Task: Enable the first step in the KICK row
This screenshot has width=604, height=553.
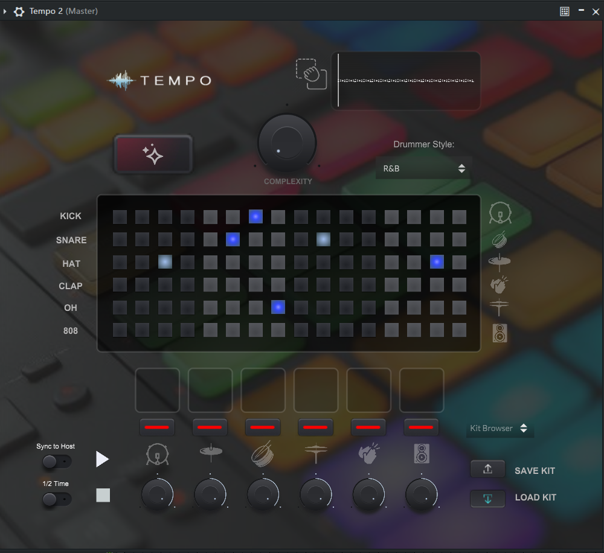Action: [120, 217]
